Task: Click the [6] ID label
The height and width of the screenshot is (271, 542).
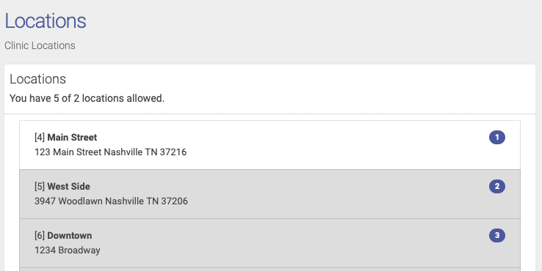Action: [40, 236]
